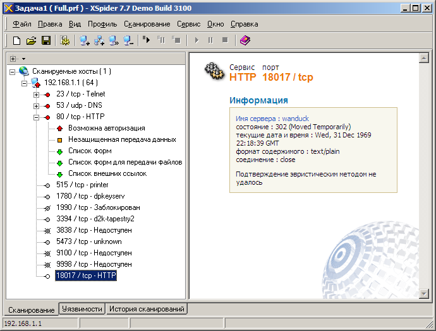Viewport: 436px width, 331px height.
Task: Click the Имя сервера : wanduck link
Action: [272, 119]
